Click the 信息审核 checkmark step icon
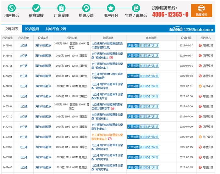The height and width of the screenshot is (174, 220). point(36,8)
